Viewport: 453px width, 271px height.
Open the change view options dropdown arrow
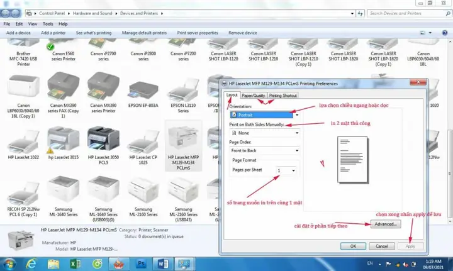tap(430, 33)
